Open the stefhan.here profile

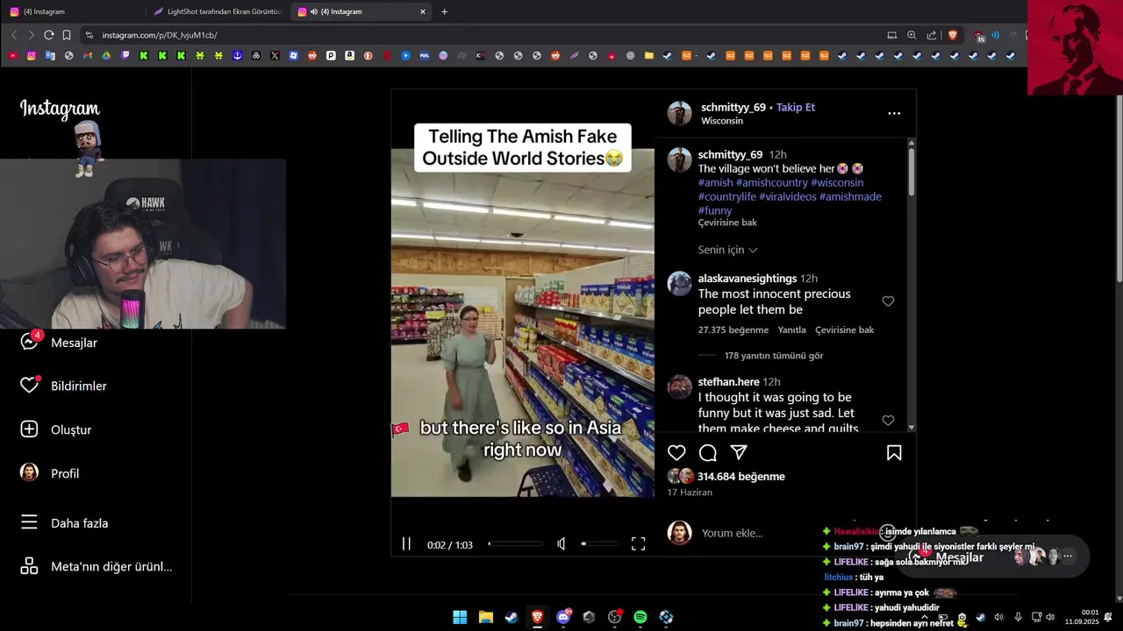pos(728,382)
